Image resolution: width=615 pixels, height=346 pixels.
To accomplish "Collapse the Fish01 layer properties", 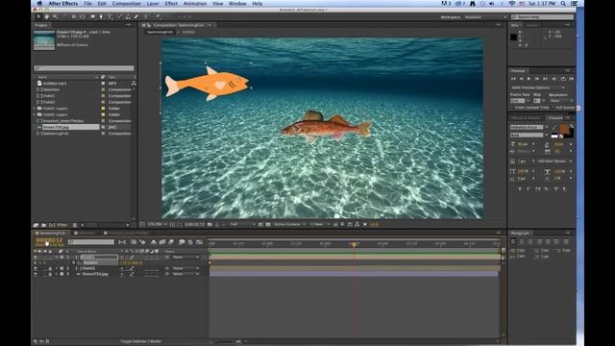I will click(x=57, y=258).
